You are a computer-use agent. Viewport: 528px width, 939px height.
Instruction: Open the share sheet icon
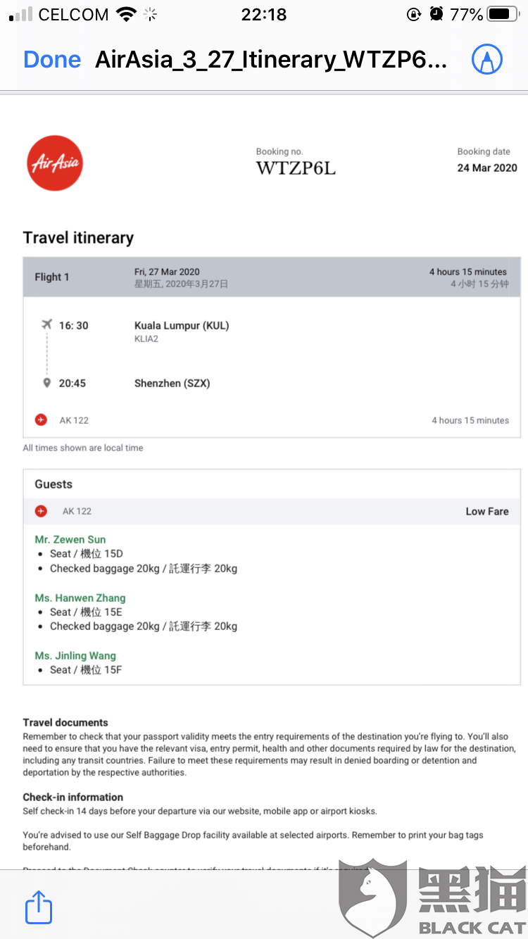click(39, 907)
